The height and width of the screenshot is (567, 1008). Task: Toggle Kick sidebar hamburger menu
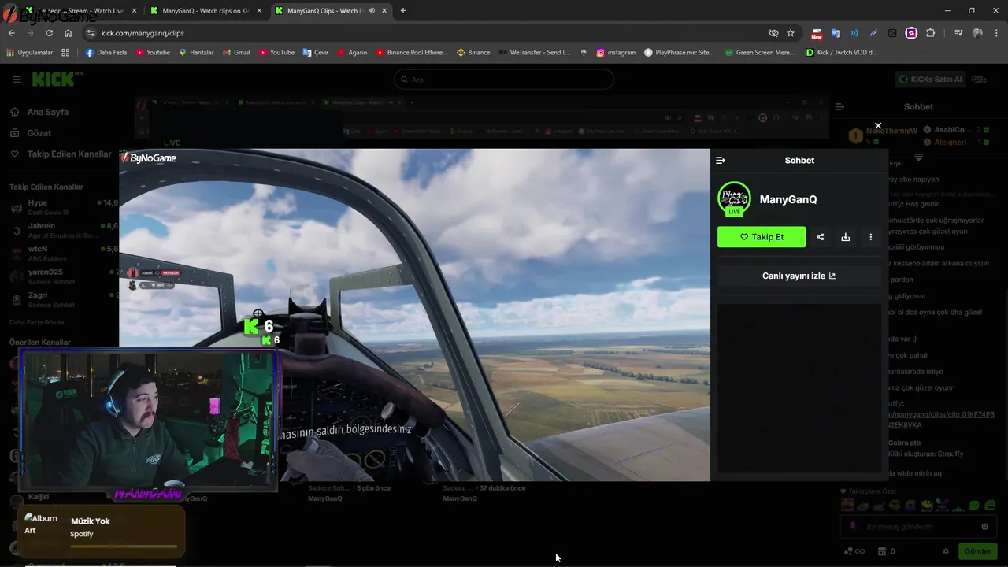[x=17, y=80]
